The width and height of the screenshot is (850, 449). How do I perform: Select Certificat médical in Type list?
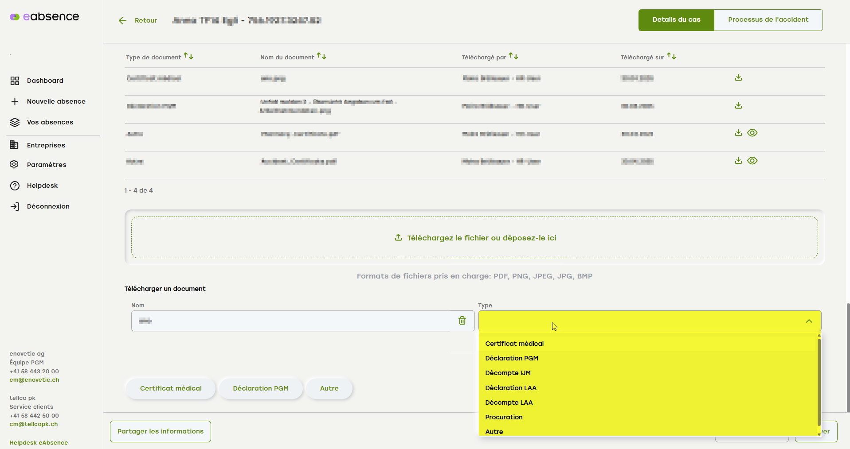click(x=514, y=344)
